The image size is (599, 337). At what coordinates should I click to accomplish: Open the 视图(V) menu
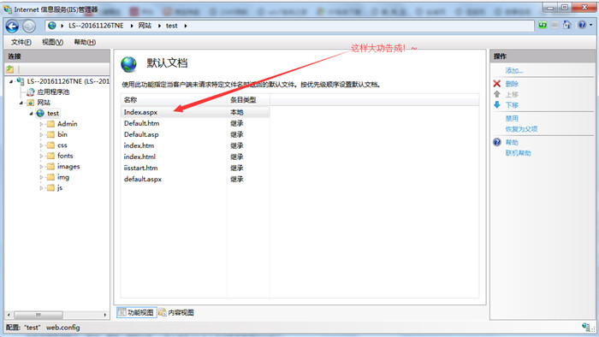tap(53, 42)
